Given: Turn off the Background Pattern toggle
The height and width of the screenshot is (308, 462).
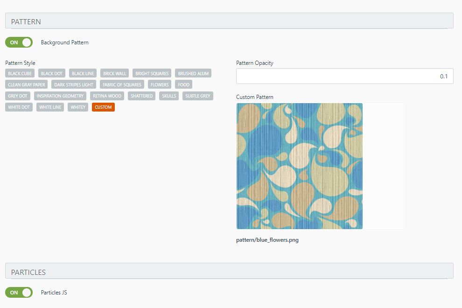Looking at the screenshot, I should (x=19, y=42).
